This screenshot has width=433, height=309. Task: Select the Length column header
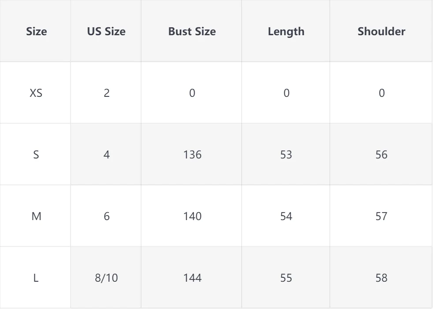tap(286, 32)
